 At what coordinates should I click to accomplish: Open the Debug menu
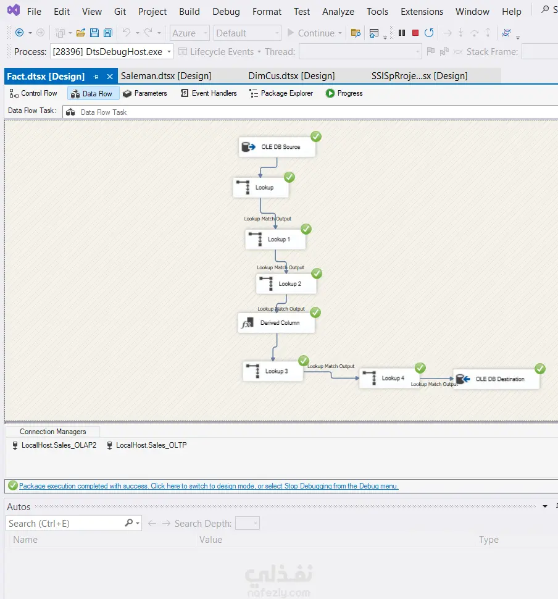[x=226, y=12]
